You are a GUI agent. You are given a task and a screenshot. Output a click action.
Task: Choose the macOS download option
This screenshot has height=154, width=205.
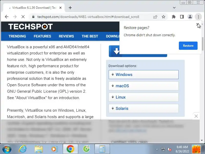click(143, 86)
